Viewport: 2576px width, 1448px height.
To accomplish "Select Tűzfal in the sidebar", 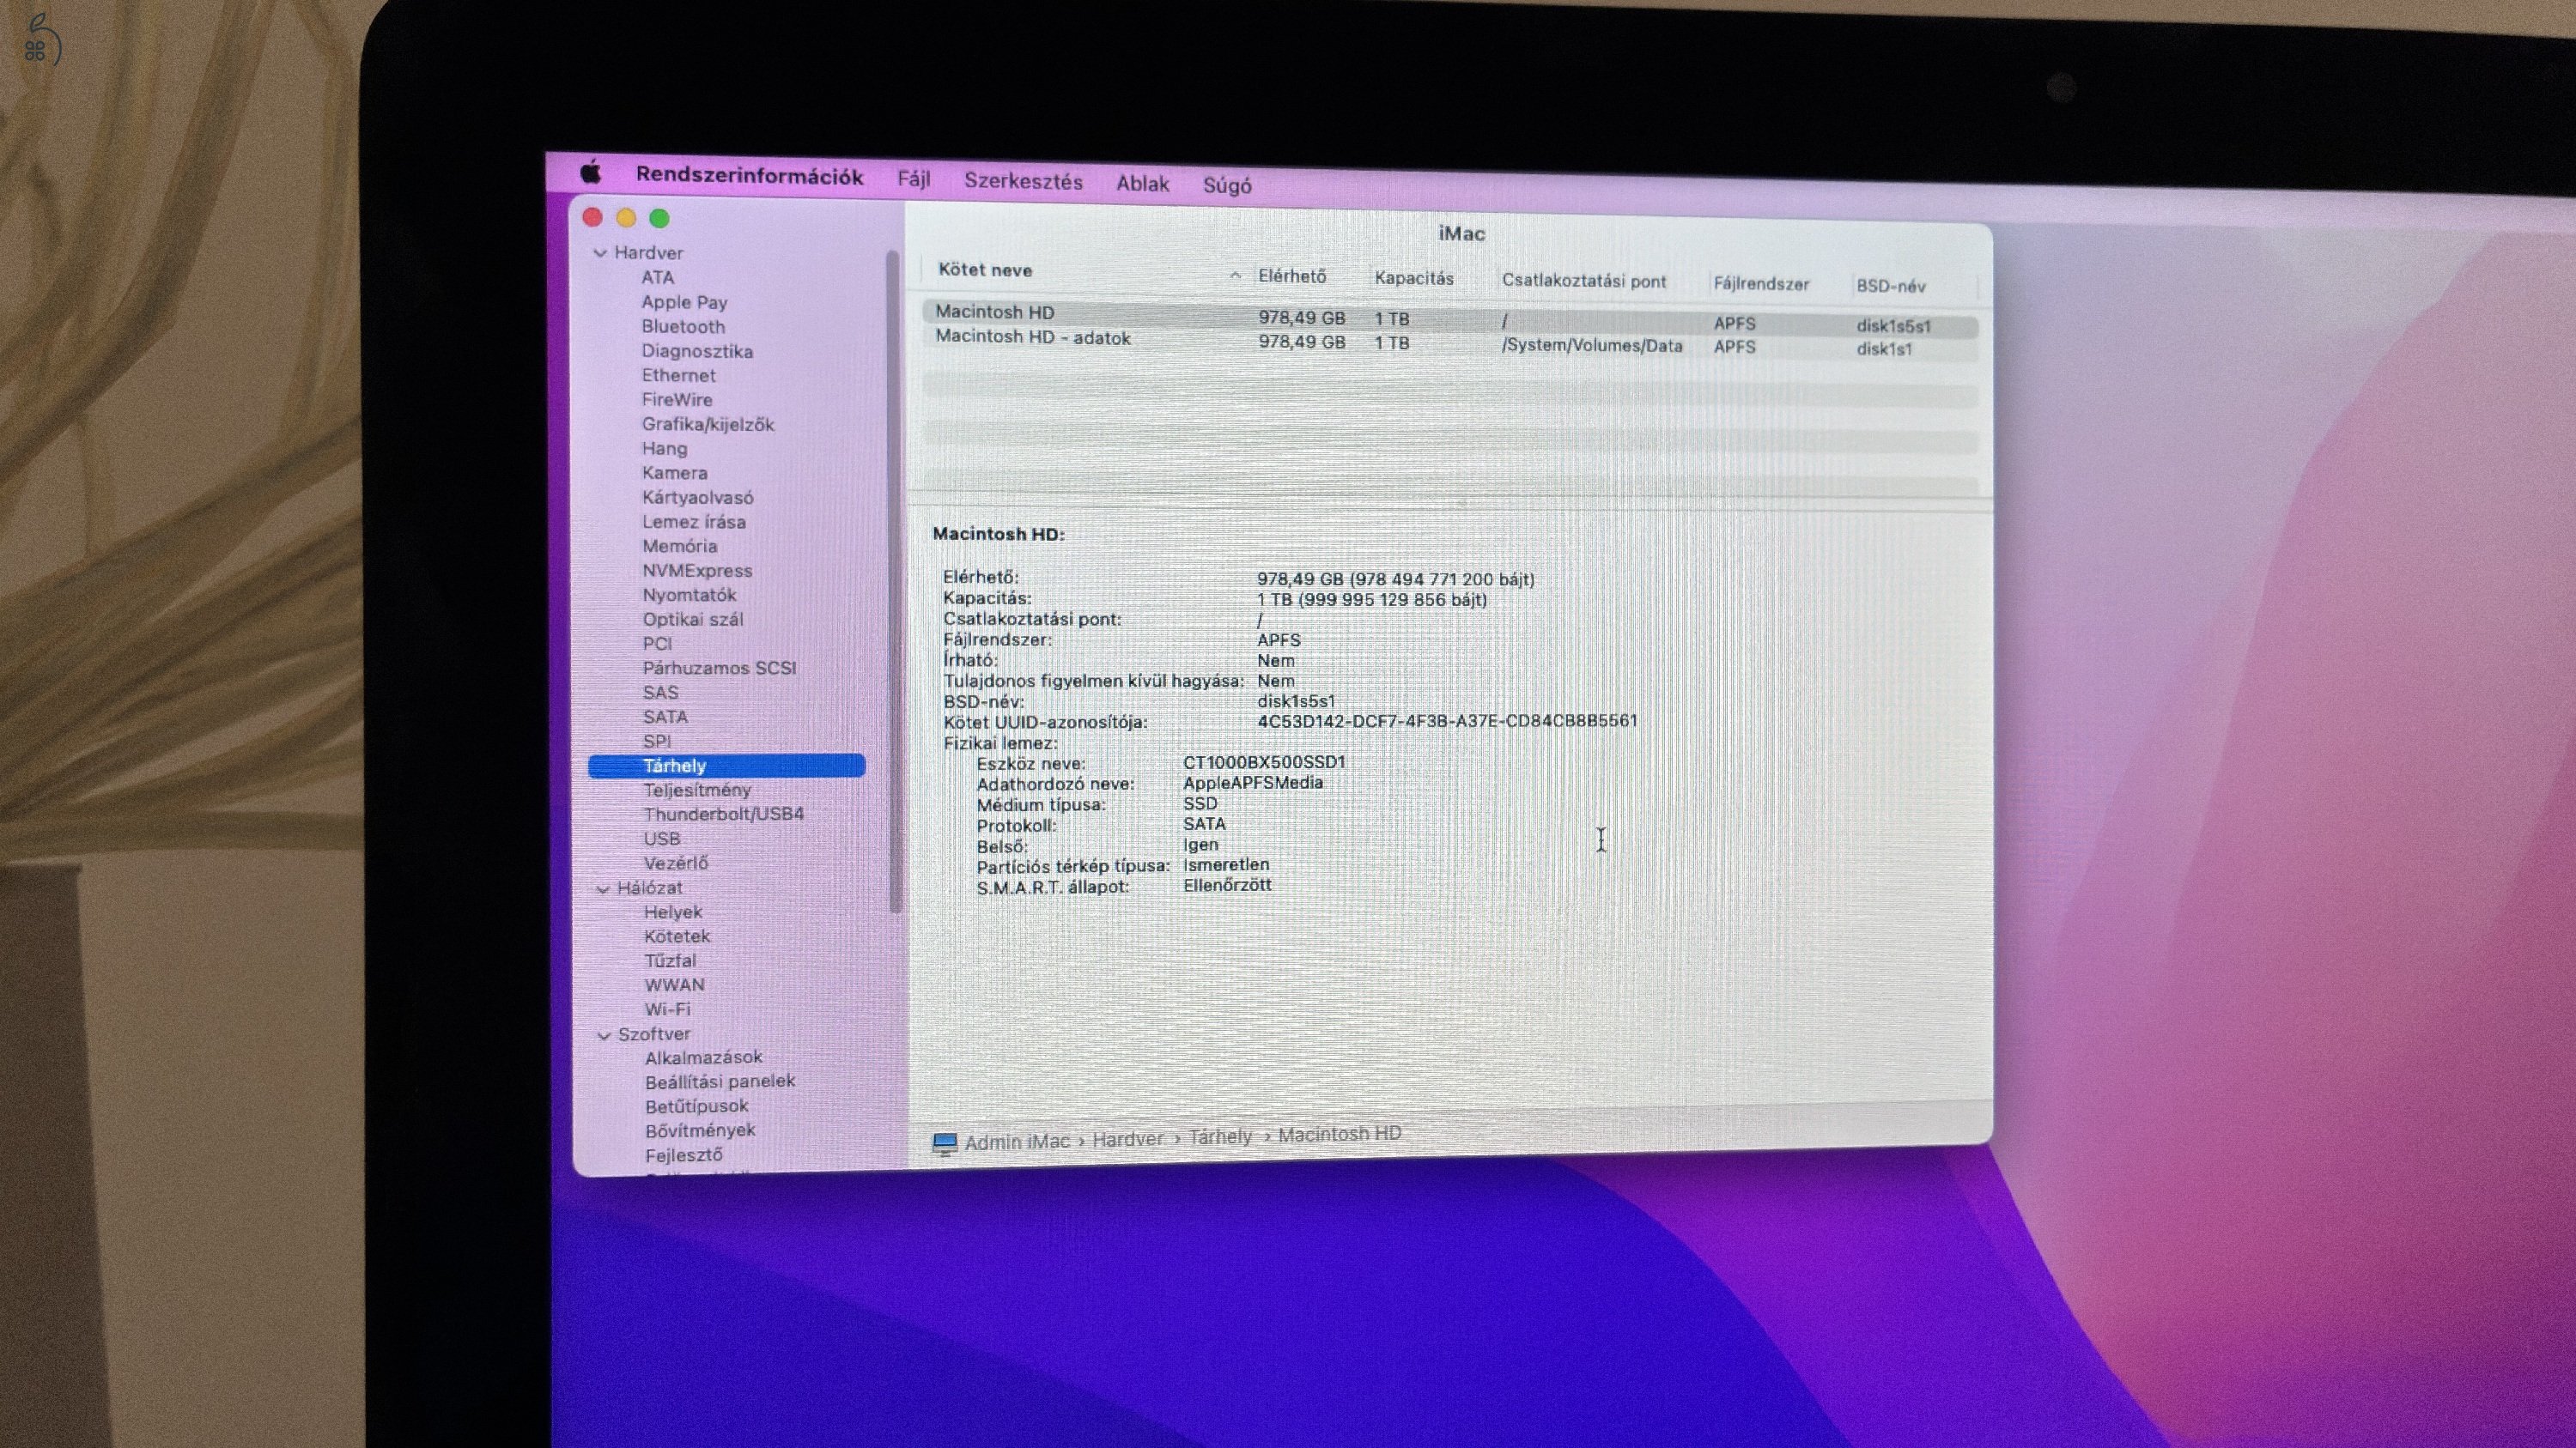I will click(670, 961).
